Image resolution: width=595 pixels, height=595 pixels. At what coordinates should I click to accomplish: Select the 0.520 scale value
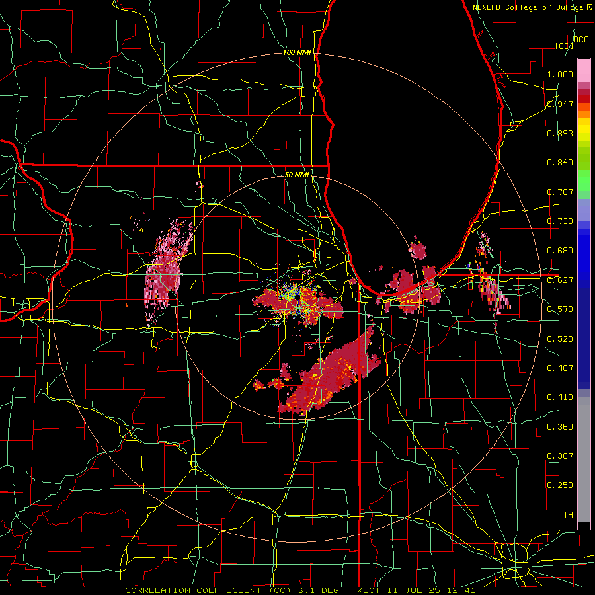coord(560,339)
